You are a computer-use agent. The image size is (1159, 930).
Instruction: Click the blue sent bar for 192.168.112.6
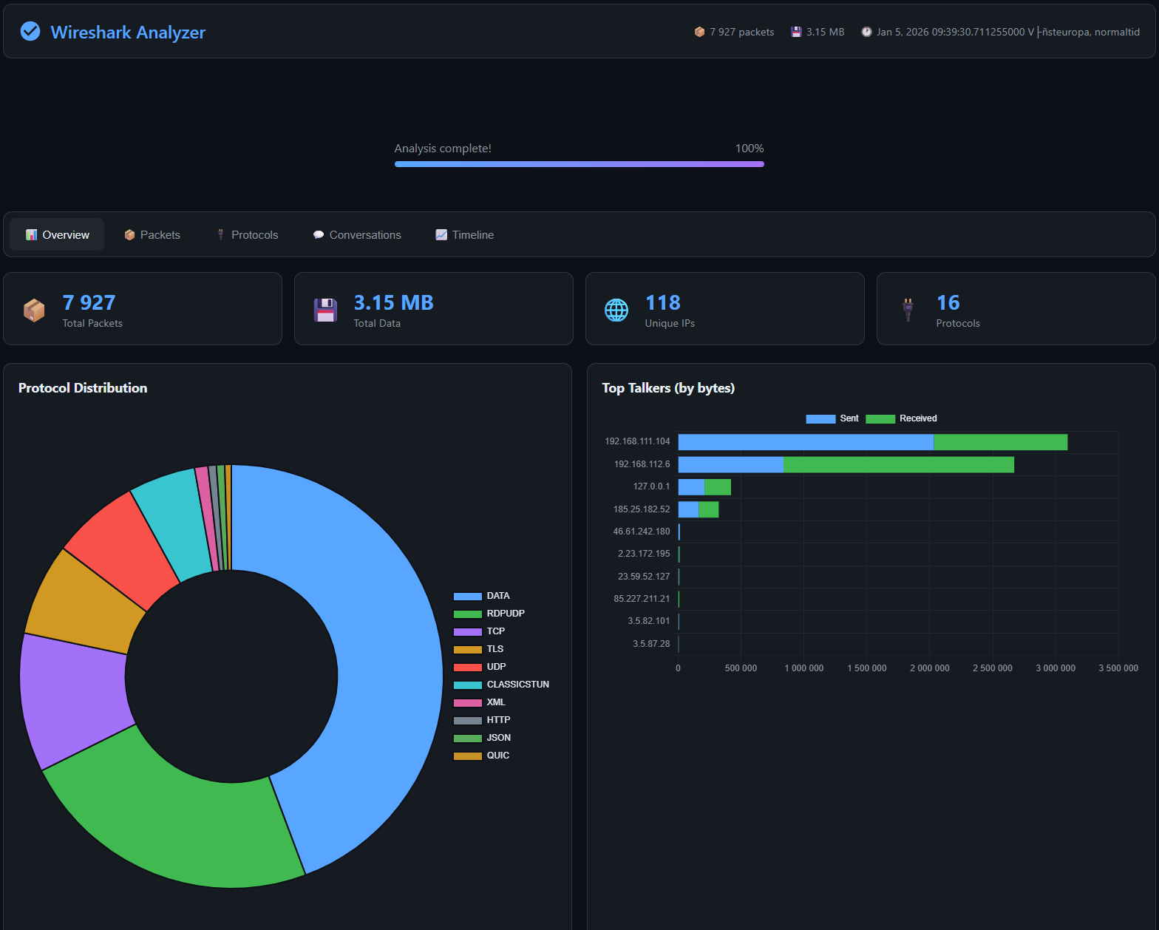(x=731, y=464)
